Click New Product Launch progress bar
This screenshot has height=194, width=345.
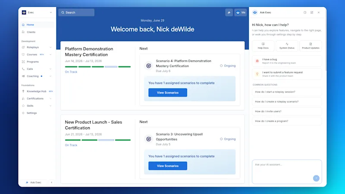tap(98, 140)
